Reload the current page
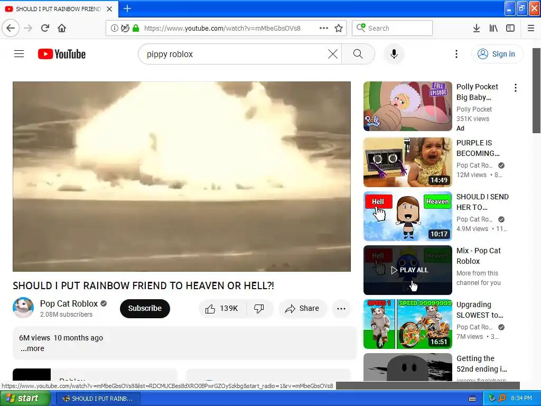The height and width of the screenshot is (406, 541). 45,28
